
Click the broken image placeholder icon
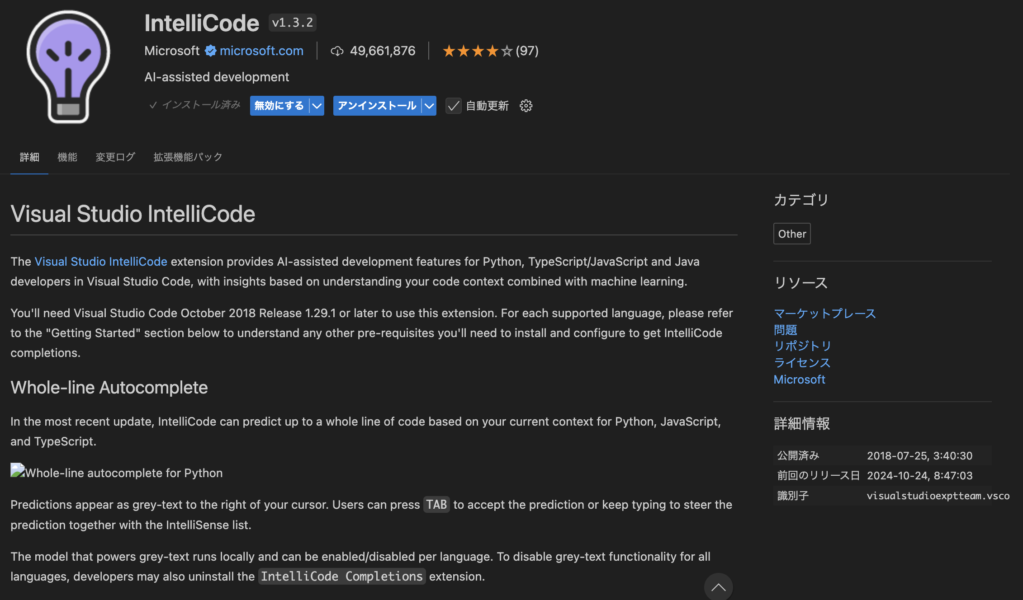click(16, 471)
